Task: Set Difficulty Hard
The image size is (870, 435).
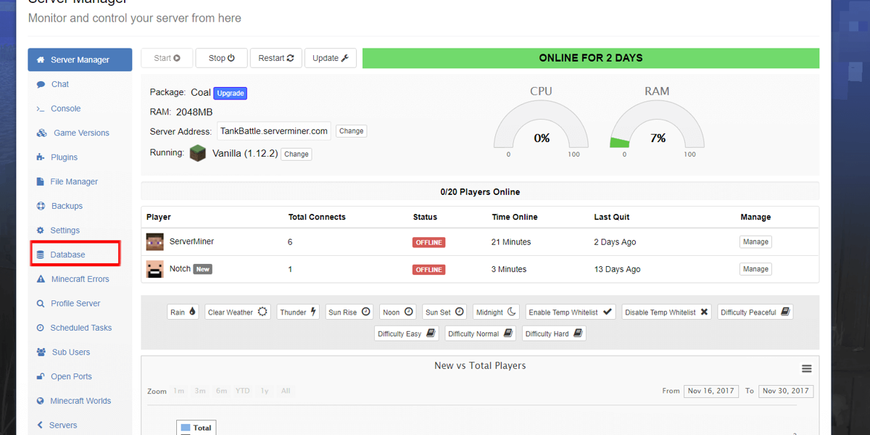Action: coord(554,333)
